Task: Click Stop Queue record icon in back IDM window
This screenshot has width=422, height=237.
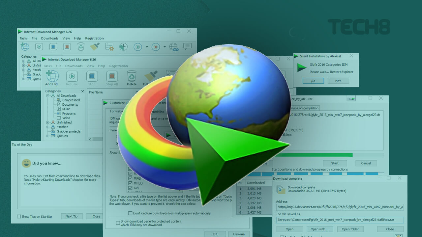Action: coord(156,47)
